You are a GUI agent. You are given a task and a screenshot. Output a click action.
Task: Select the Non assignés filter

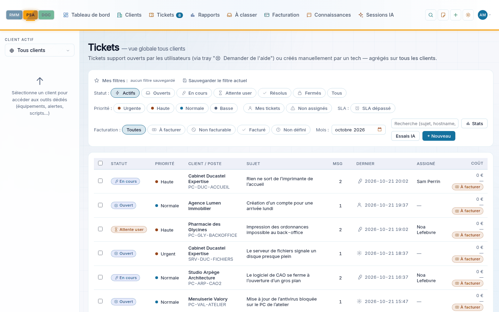309,108
